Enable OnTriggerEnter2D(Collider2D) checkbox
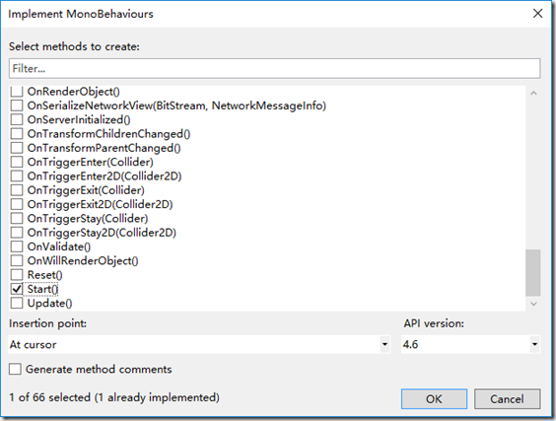Screen dimensions: 556x421 click(17, 176)
